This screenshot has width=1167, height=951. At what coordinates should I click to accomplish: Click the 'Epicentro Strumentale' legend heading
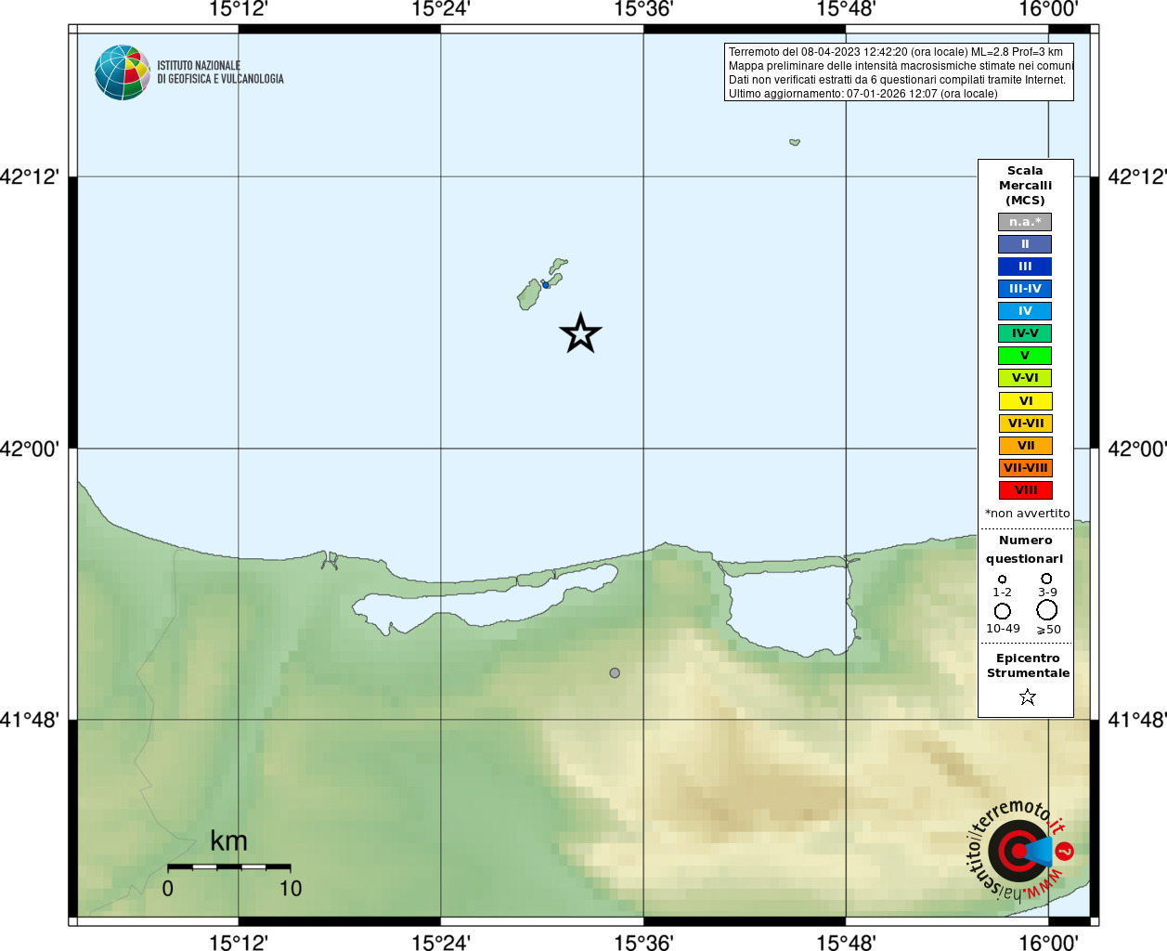[x=1028, y=666]
